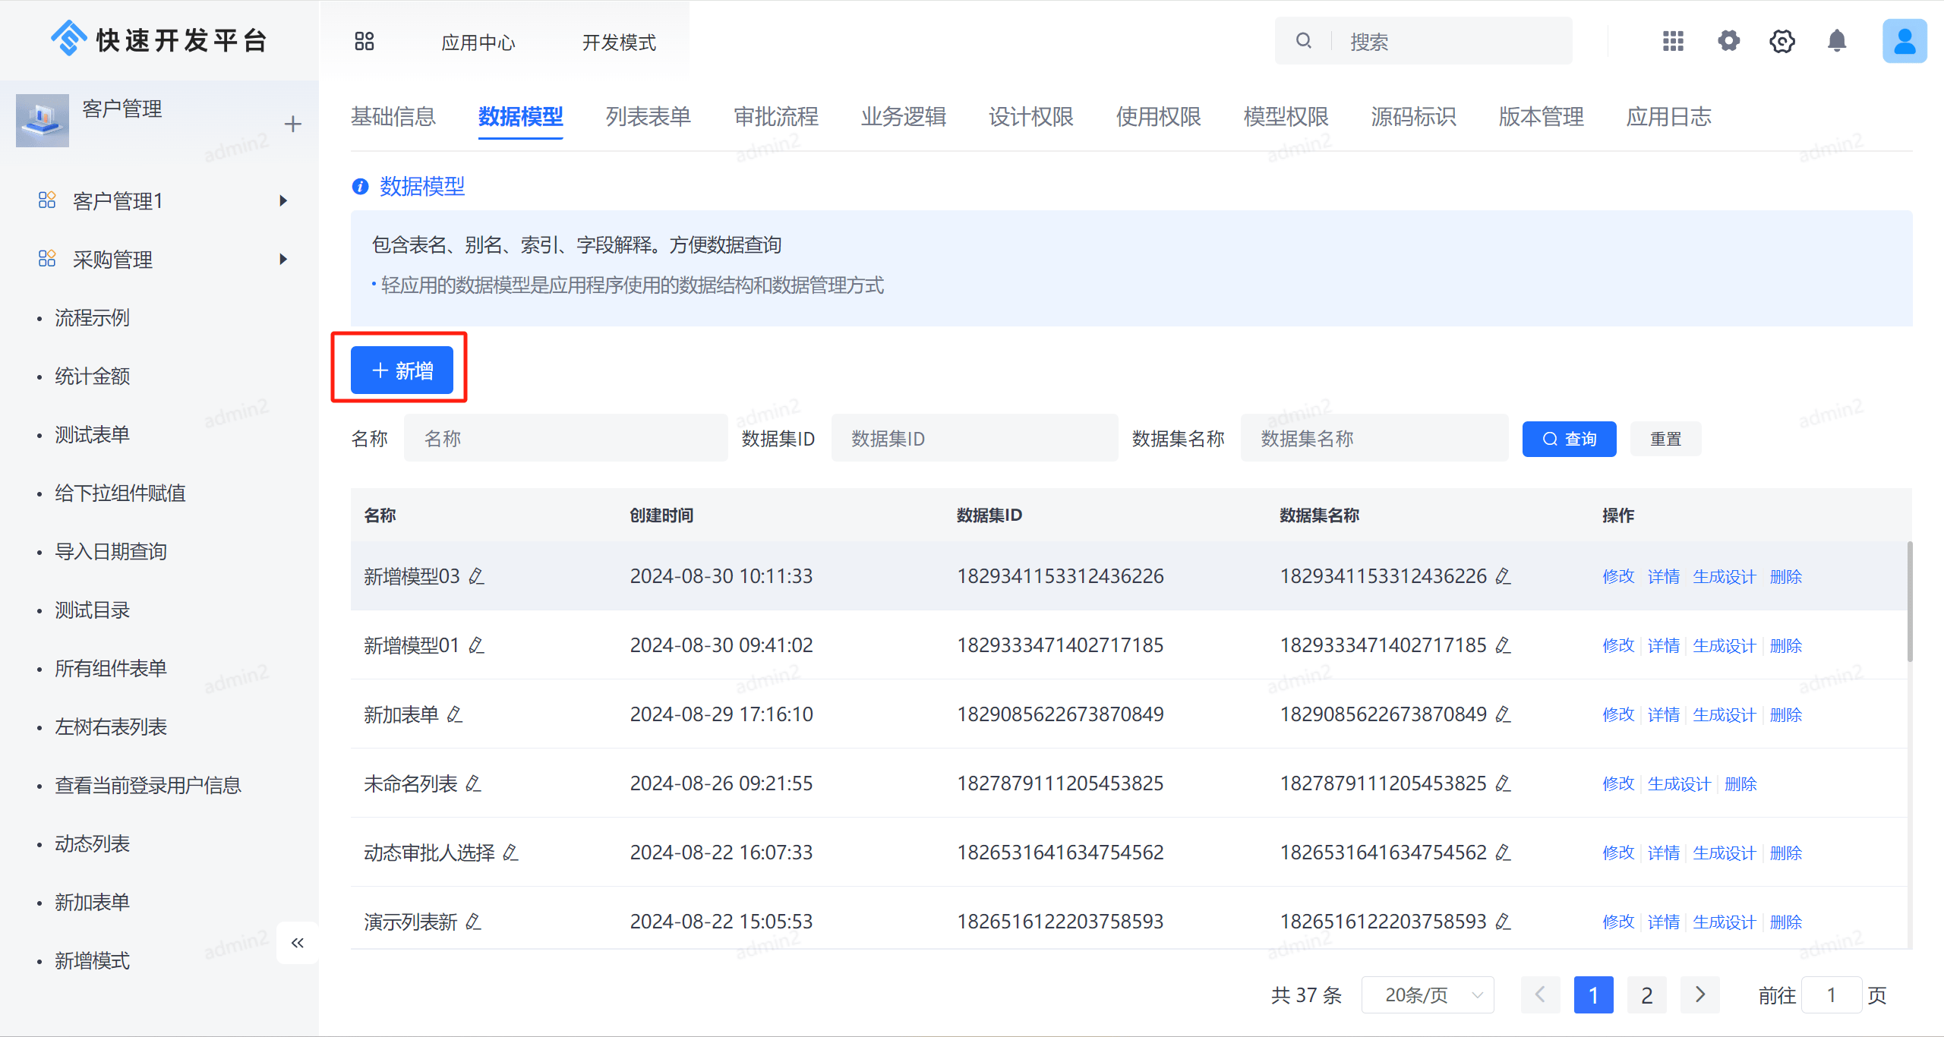This screenshot has width=1944, height=1037.
Task: Click the notification bell icon
Action: [x=1836, y=41]
